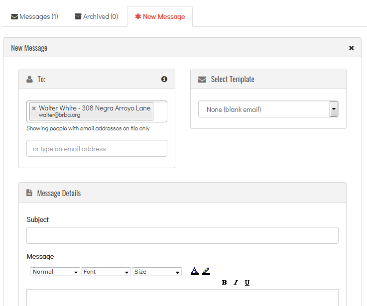
Task: Click the document icon beside Message Details
Action: pyautogui.click(x=29, y=193)
